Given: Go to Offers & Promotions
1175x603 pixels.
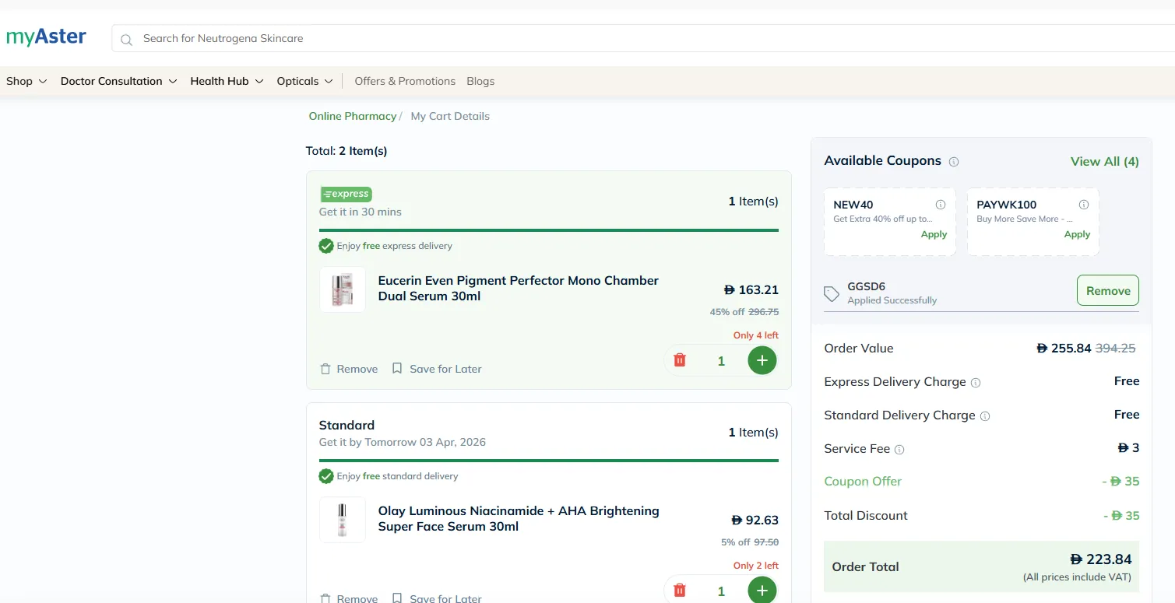Looking at the screenshot, I should point(405,81).
